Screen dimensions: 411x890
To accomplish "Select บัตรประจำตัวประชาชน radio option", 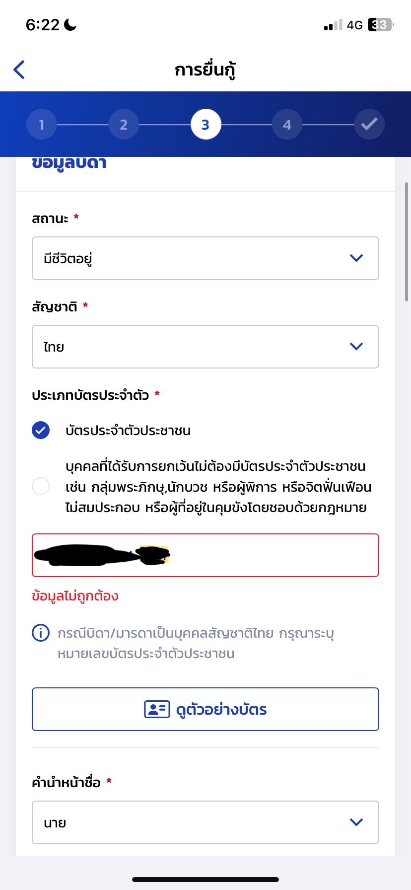I will click(x=41, y=430).
